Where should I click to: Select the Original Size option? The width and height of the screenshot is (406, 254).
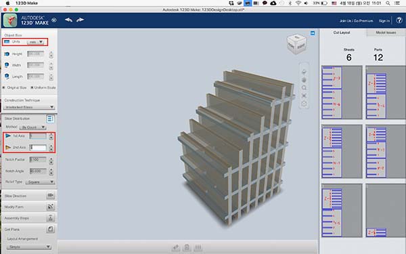15,87
